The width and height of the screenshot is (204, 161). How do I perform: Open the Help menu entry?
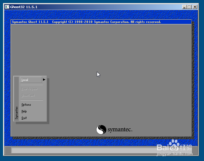[24, 111]
